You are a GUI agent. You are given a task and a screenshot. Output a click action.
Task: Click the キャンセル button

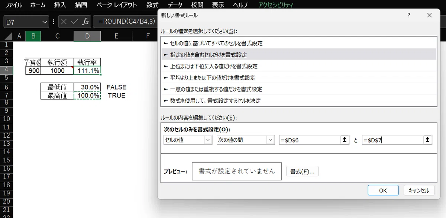click(x=419, y=190)
